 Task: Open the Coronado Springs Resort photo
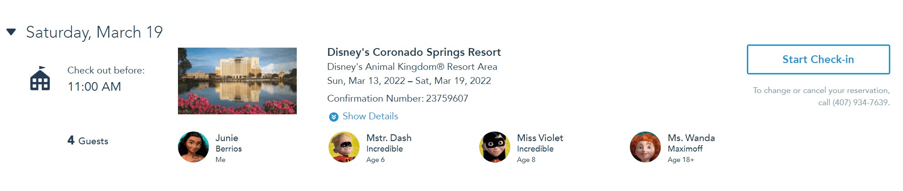237,81
